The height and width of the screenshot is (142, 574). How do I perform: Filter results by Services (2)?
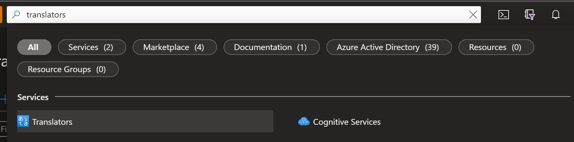click(x=92, y=47)
